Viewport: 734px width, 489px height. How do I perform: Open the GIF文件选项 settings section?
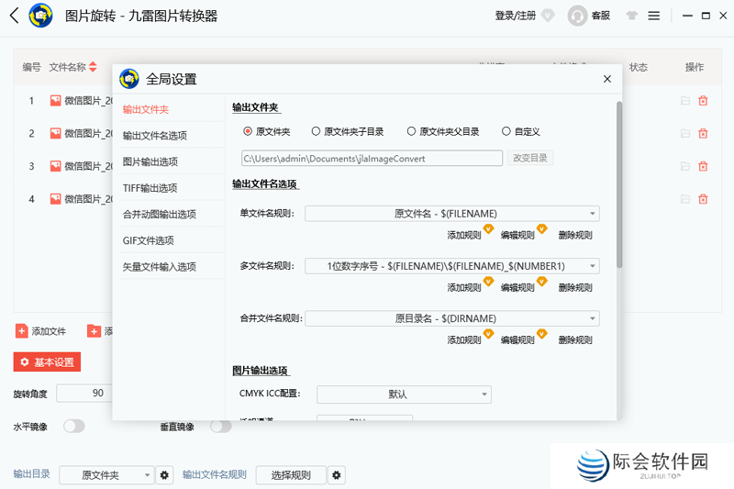tap(148, 240)
